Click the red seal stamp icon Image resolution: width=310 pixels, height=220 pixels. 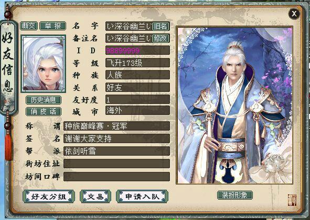tap(292, 200)
